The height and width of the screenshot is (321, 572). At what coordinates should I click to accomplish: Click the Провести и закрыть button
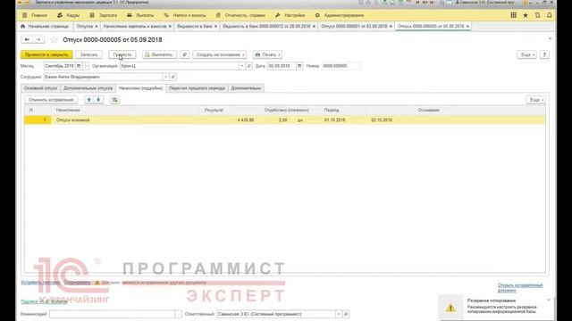pyautogui.click(x=46, y=54)
